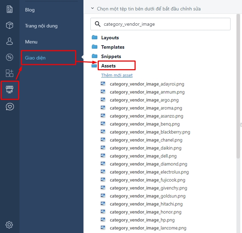Select the Giao diện menu item
The height and width of the screenshot is (233, 242).
35,58
